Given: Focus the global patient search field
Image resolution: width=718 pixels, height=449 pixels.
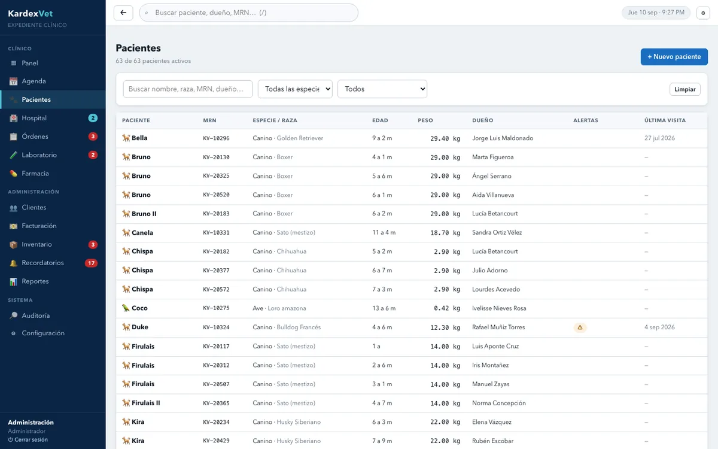Looking at the screenshot, I should 249,13.
